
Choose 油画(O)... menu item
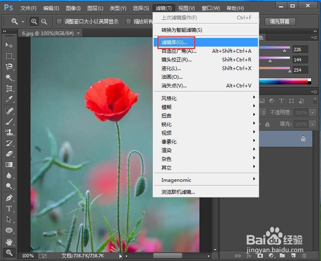click(206, 77)
